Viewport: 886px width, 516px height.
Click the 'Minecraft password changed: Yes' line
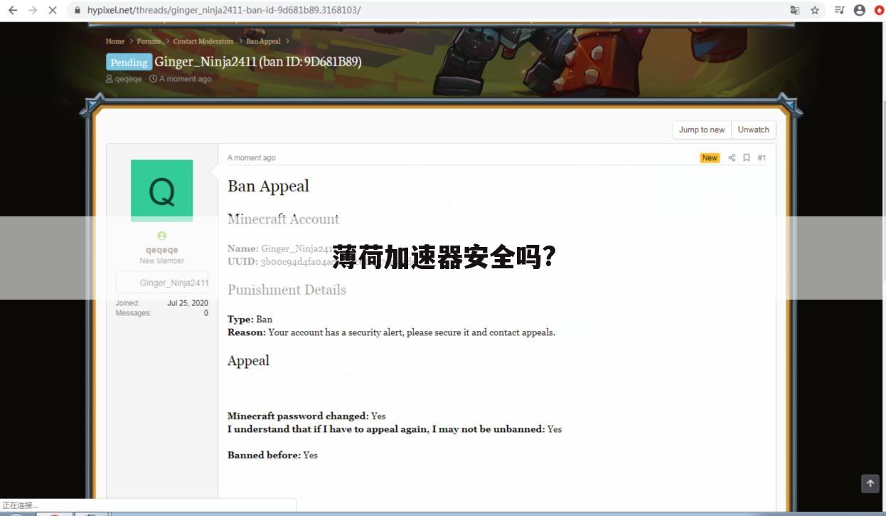click(x=306, y=416)
